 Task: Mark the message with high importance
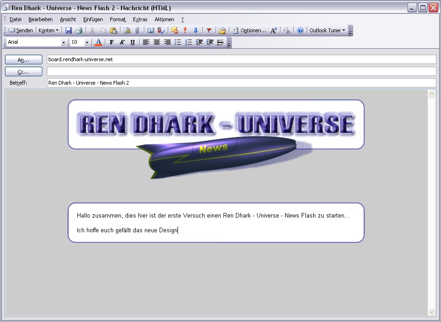(185, 30)
